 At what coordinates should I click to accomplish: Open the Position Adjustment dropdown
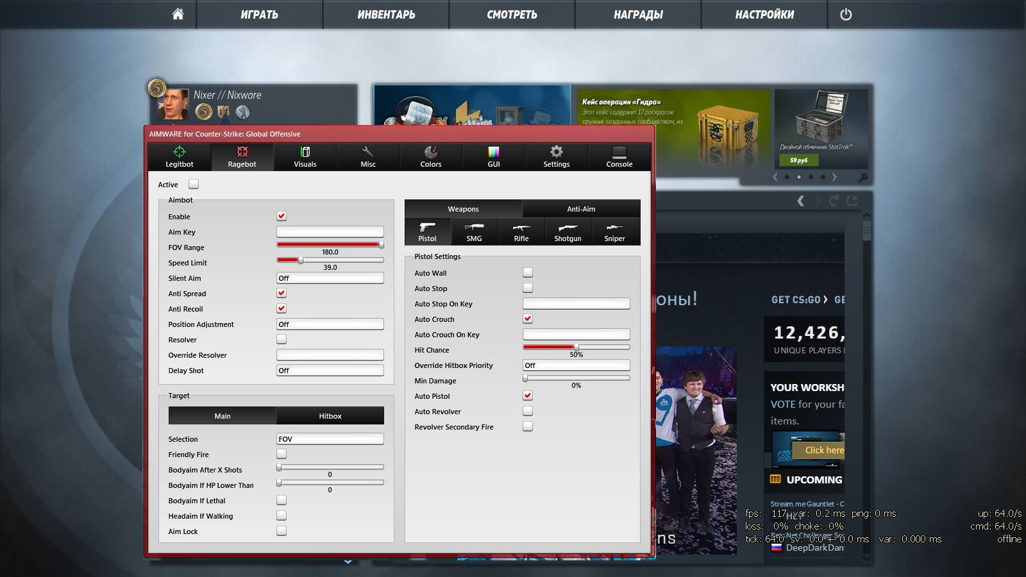(x=330, y=324)
